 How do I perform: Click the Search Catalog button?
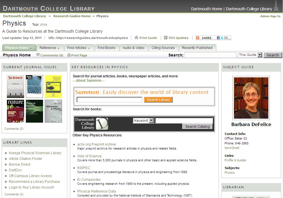[x=197, y=126]
